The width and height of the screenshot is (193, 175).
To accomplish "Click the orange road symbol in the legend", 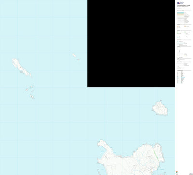I will pyautogui.click(x=178, y=26).
